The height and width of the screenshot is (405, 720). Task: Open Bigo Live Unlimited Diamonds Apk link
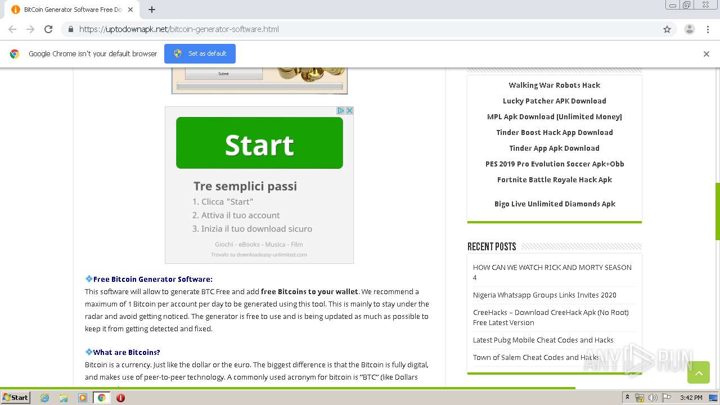(x=555, y=204)
